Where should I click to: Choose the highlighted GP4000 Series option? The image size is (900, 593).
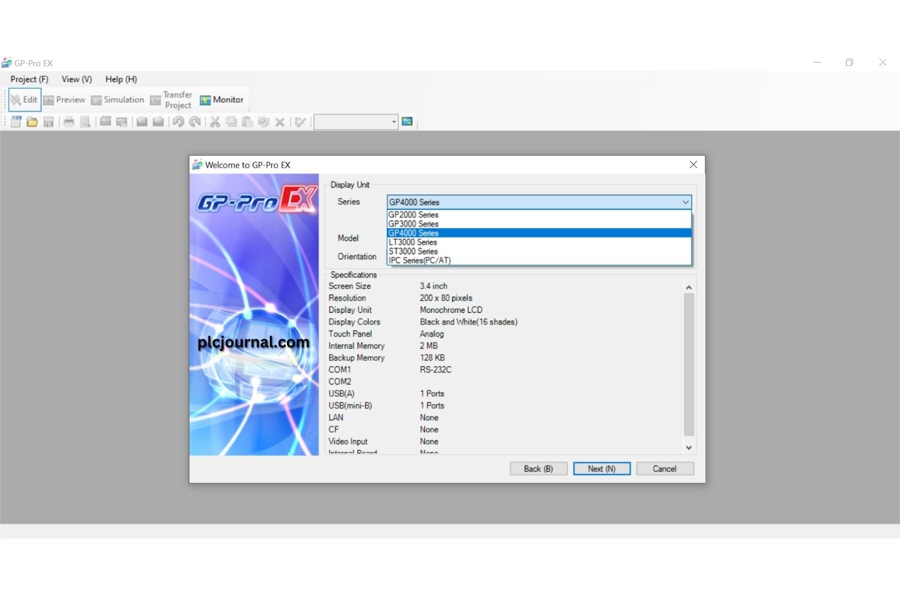pyautogui.click(x=539, y=233)
